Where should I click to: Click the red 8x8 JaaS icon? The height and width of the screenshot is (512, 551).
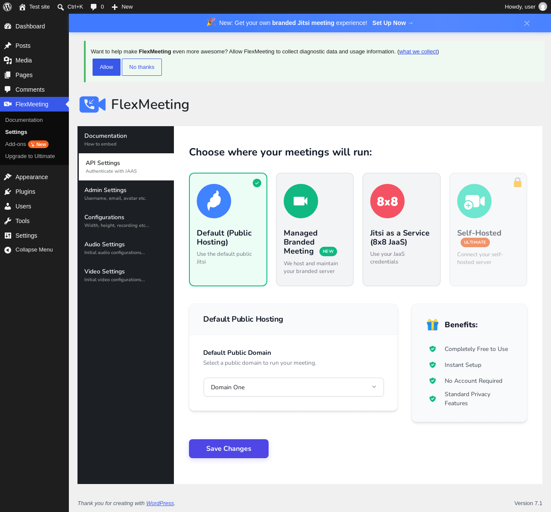[387, 201]
